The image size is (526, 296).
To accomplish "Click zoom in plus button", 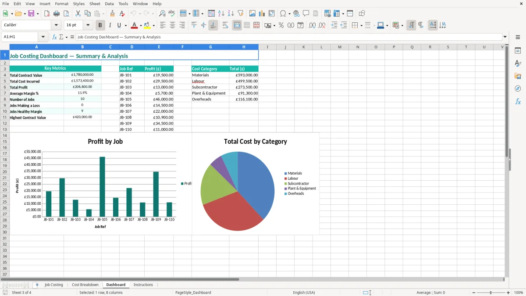I will click(508, 292).
